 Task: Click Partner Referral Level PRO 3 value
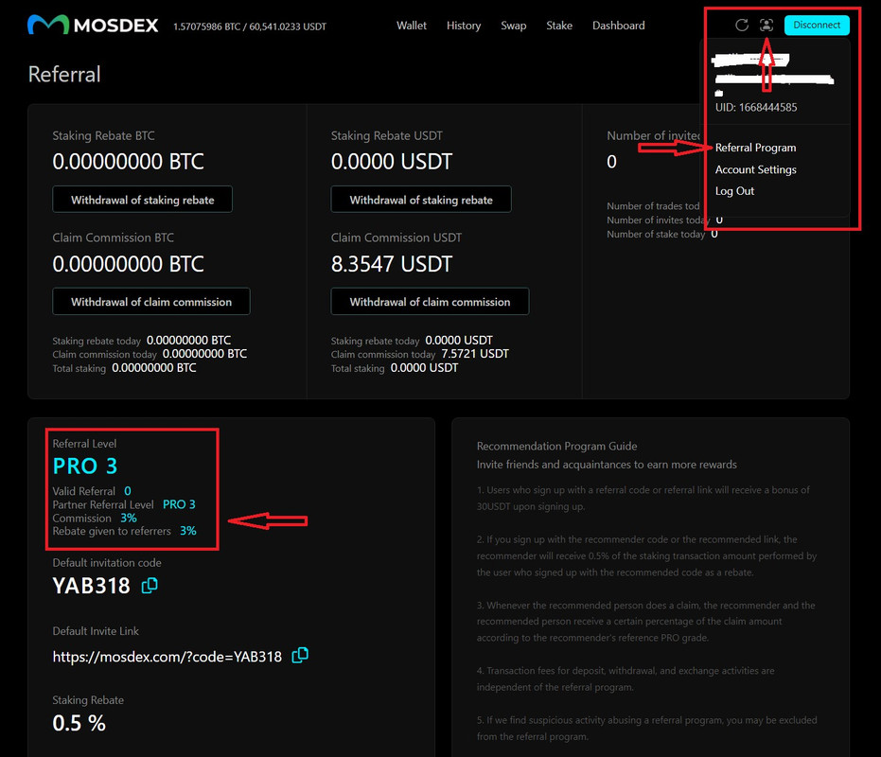pyautogui.click(x=179, y=504)
